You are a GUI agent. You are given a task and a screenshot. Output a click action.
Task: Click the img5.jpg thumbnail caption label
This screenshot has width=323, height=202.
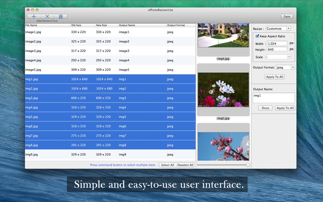click(223, 118)
